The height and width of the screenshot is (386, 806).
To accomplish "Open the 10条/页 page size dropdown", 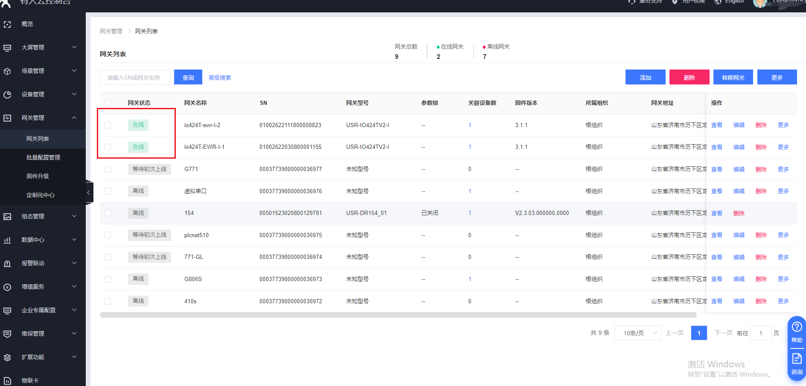I will (637, 333).
